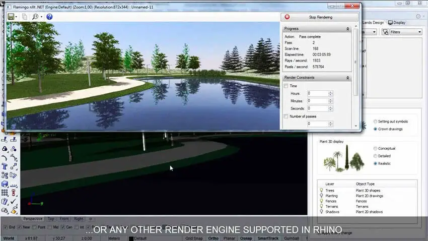Toggle the Cen osnap checkbox
428x241 pixels.
click(63, 227)
